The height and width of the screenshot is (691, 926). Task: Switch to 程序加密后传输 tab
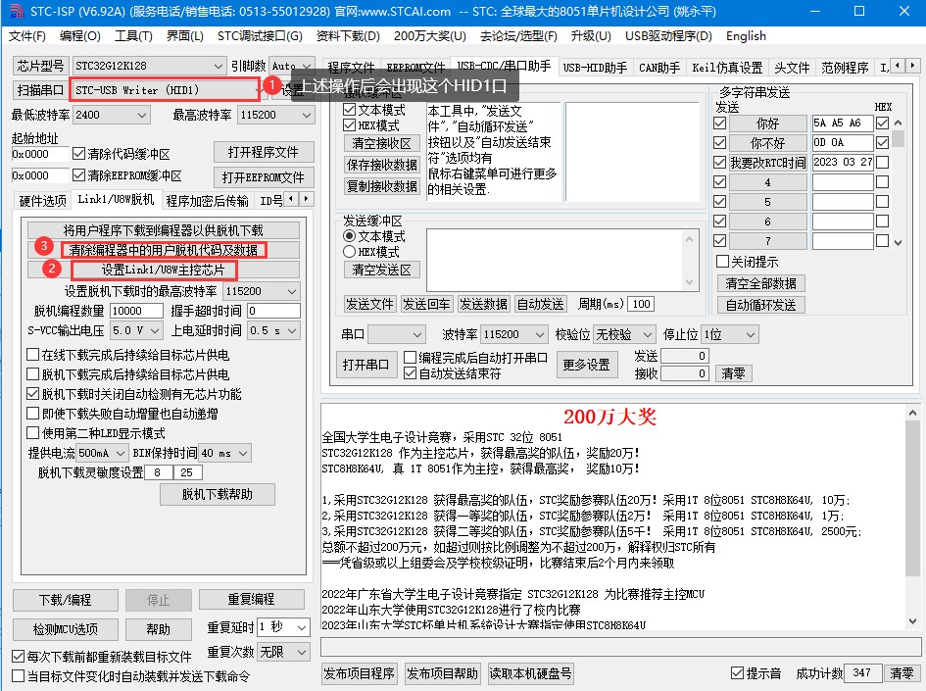pyautogui.click(x=208, y=201)
